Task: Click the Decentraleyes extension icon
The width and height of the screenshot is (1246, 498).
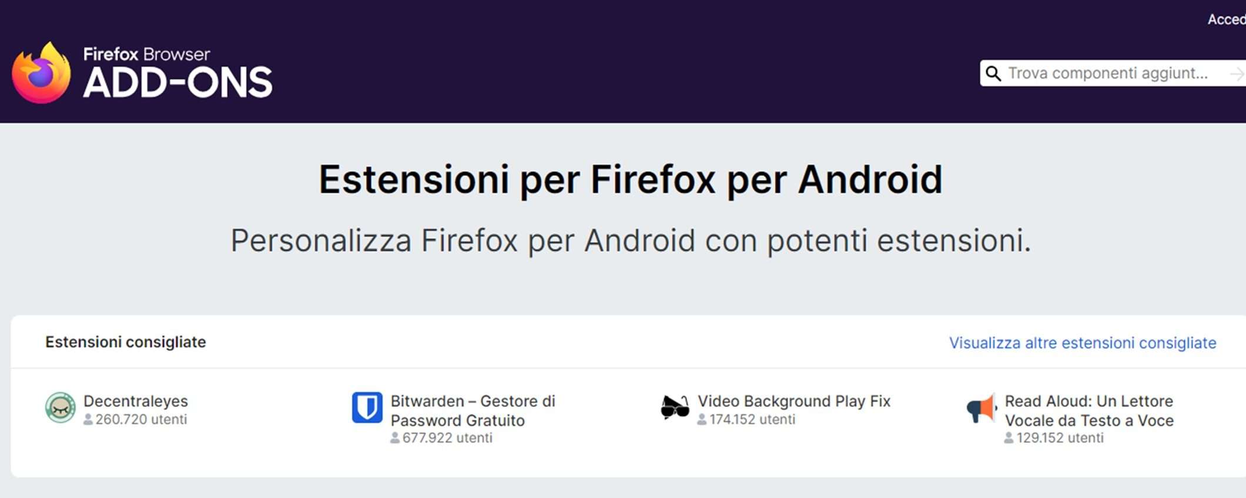Action: coord(61,408)
